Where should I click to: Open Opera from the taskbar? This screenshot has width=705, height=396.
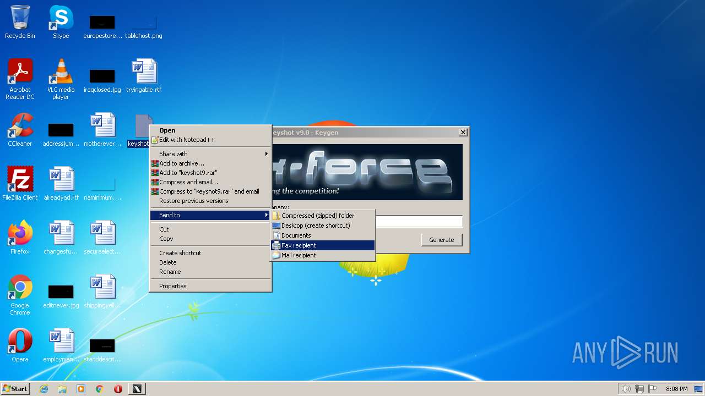click(x=118, y=389)
